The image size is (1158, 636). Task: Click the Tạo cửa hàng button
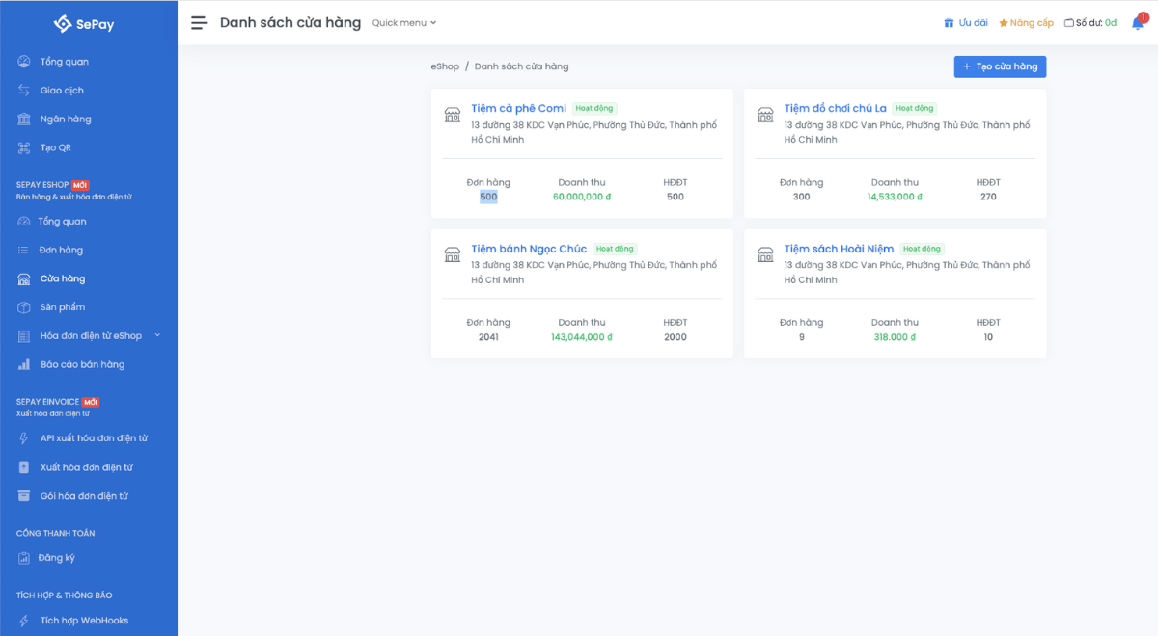1000,66
